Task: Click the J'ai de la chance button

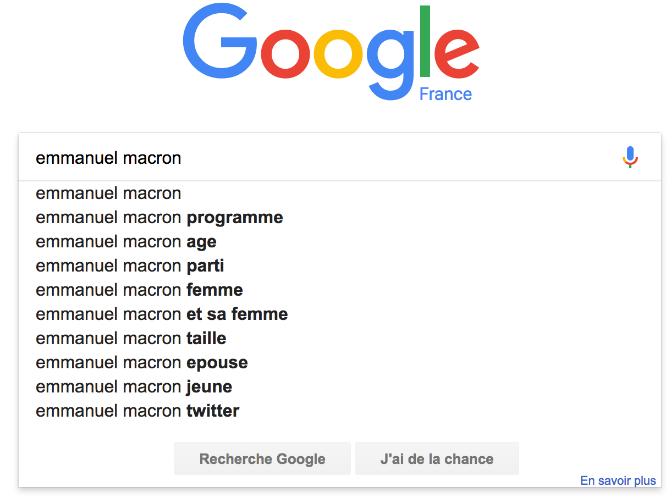Action: coord(437,458)
